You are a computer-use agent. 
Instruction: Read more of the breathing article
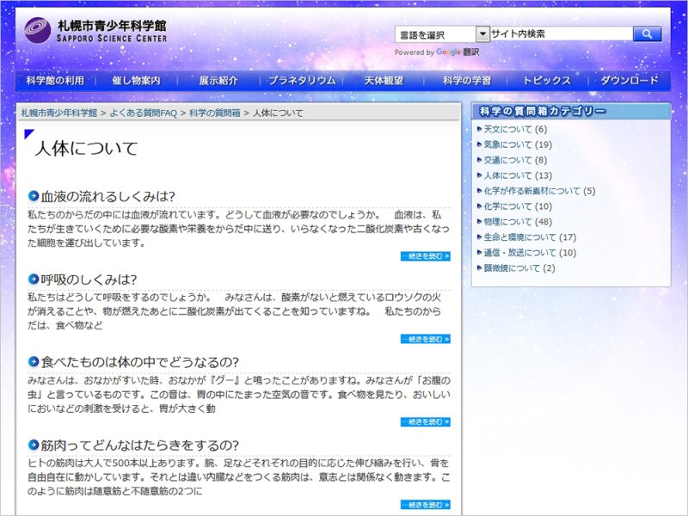pyautogui.click(x=425, y=339)
